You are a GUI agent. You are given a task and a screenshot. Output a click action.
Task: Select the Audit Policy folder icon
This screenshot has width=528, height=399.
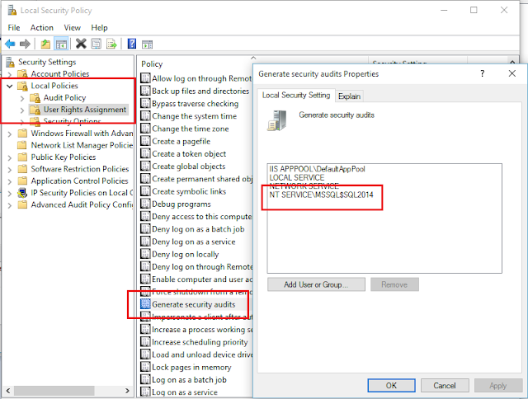35,97
